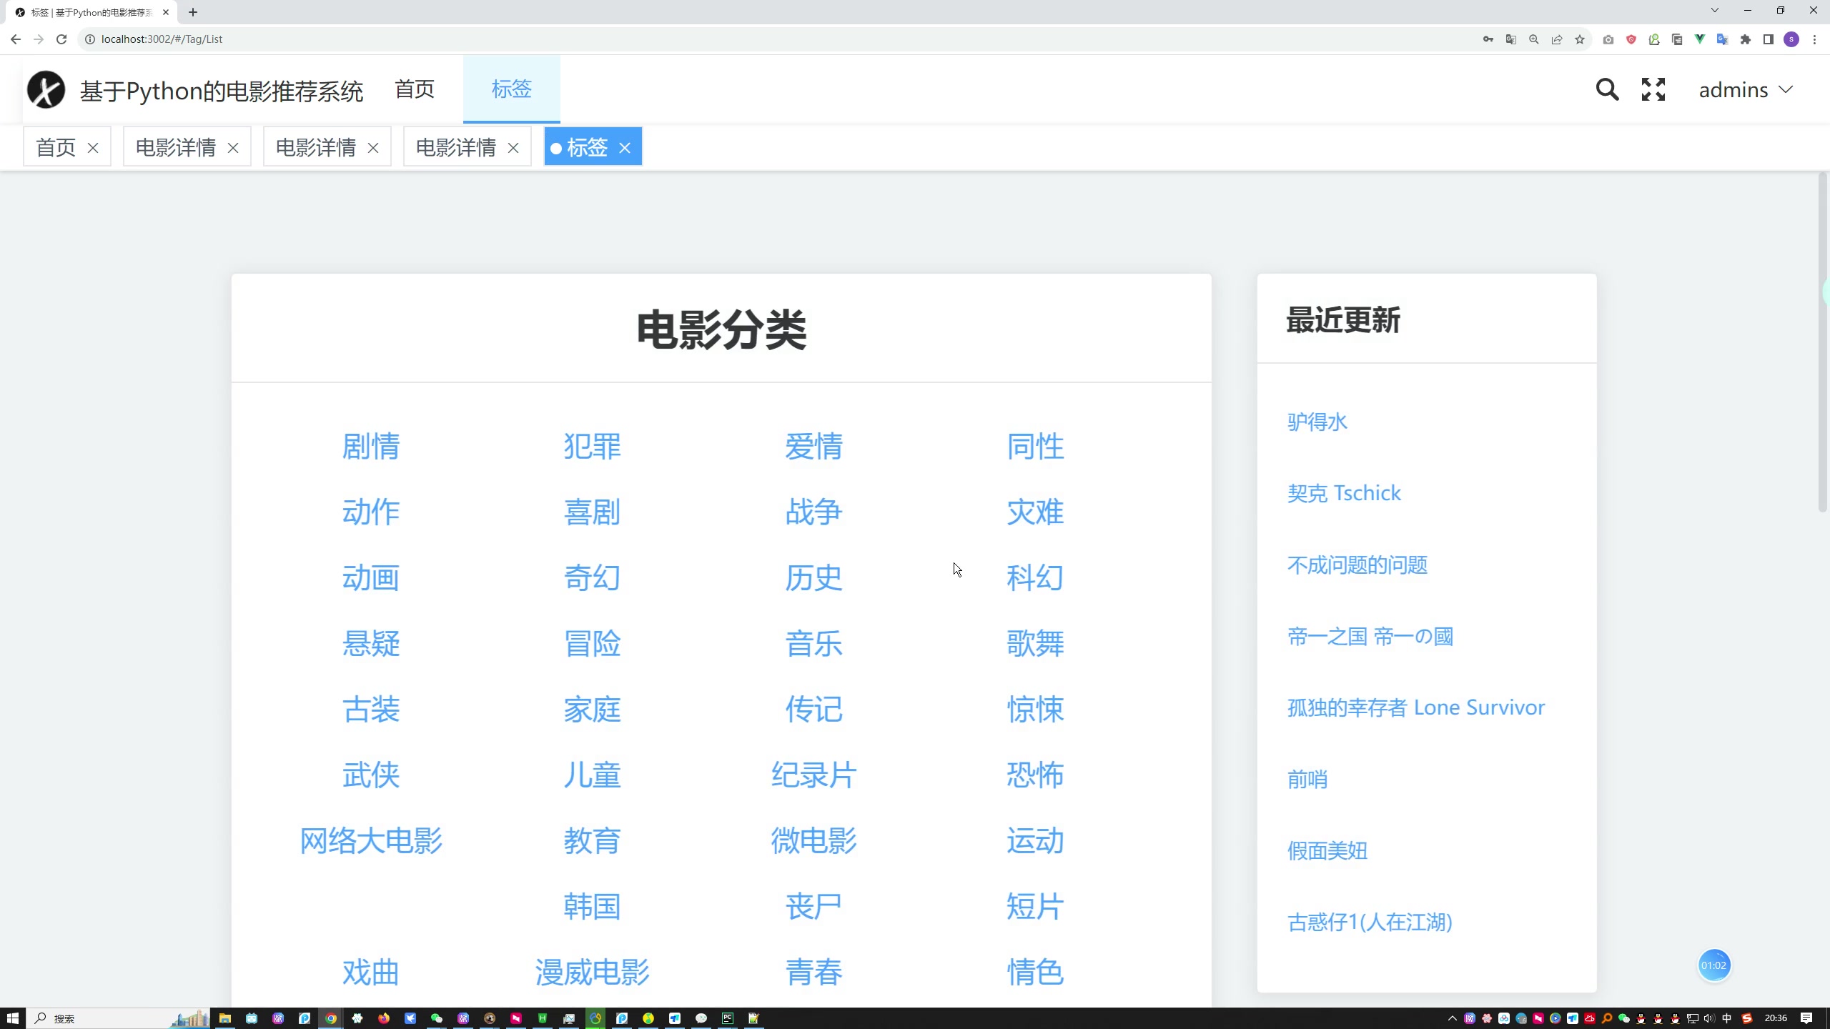The height and width of the screenshot is (1029, 1830).
Task: Open 孤独的幸存者 Lone Survivor link
Action: [x=1415, y=707]
